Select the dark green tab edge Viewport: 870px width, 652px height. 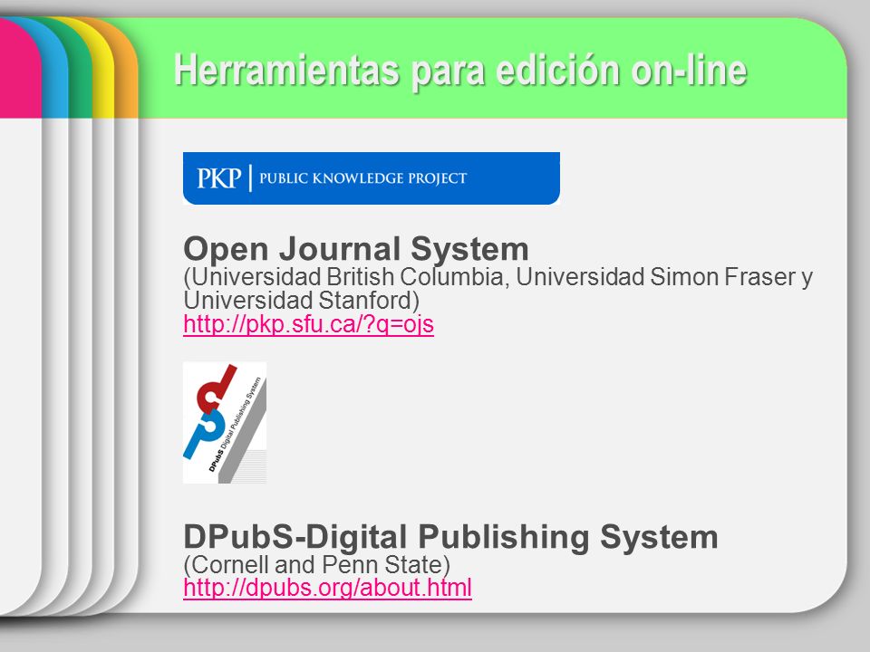[x=81, y=72]
